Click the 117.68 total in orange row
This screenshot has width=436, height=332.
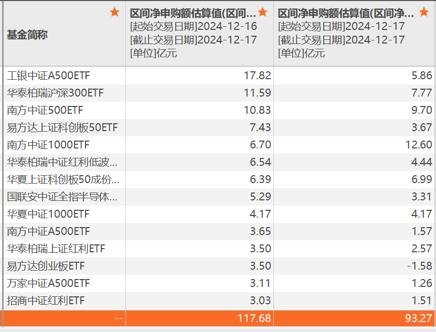[254, 318]
